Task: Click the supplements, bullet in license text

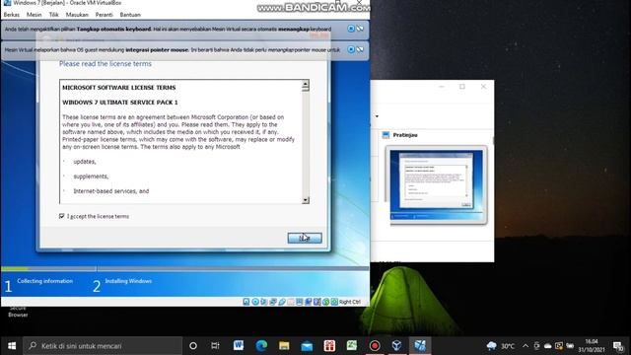Action: click(x=91, y=177)
